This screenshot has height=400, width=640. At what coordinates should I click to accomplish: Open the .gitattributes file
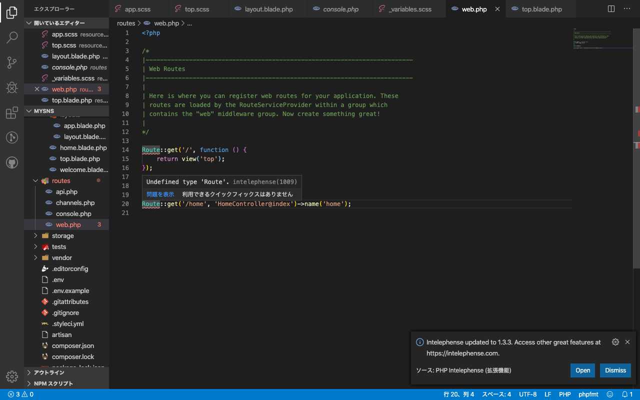pos(66,301)
